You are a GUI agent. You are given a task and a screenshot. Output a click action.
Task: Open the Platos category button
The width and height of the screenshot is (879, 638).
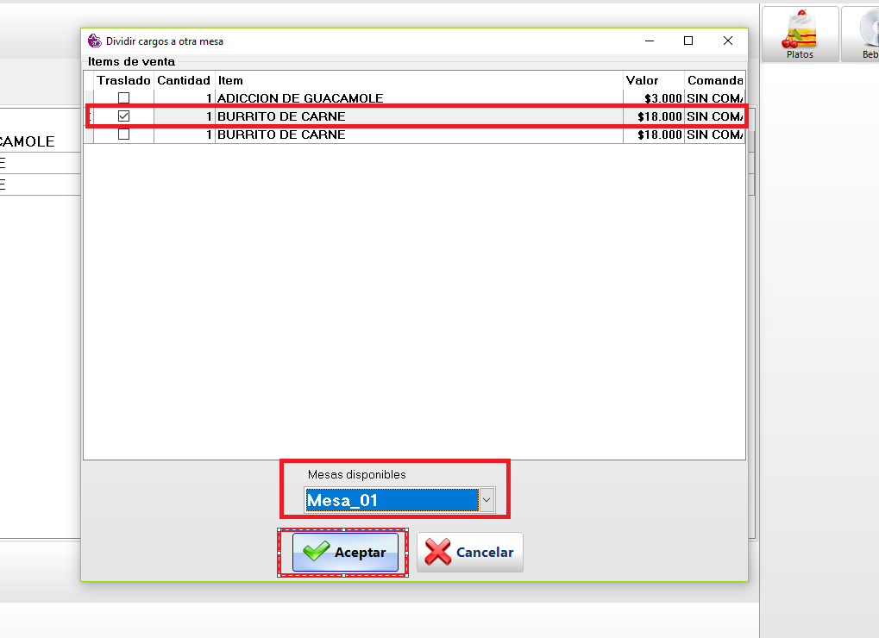pos(800,34)
